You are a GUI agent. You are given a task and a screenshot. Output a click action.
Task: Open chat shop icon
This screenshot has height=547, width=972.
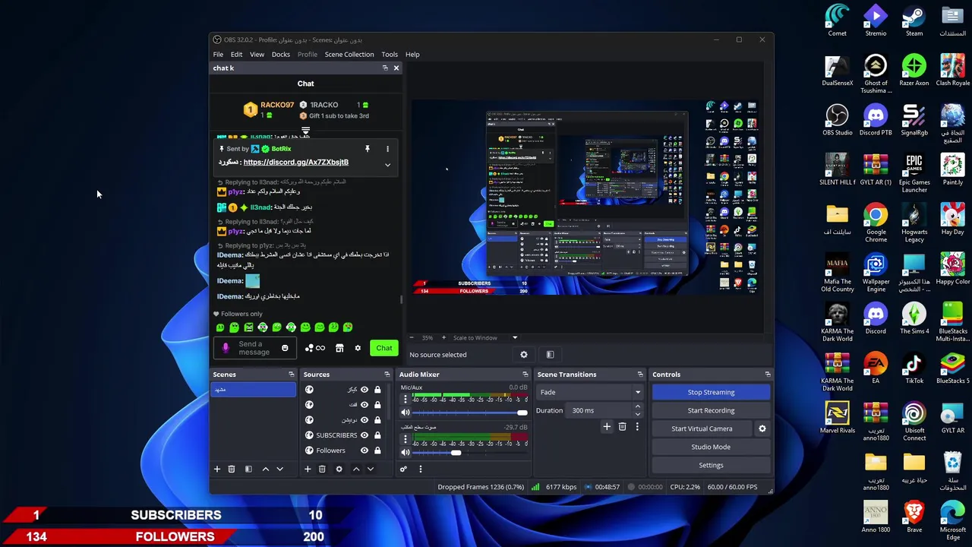[x=339, y=348]
